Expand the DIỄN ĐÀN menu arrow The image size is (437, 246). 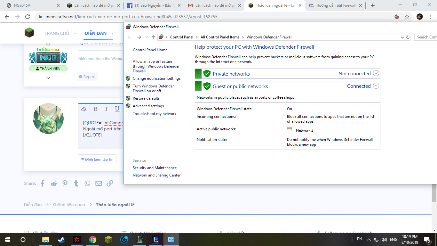tap(113, 33)
